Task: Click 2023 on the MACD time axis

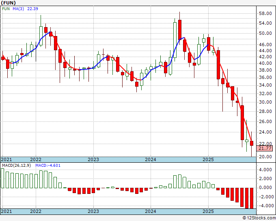Action: tap(93, 211)
